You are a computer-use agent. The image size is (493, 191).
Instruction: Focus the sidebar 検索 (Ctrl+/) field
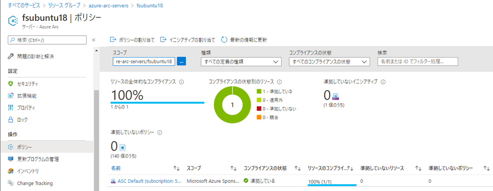[x=47, y=40]
